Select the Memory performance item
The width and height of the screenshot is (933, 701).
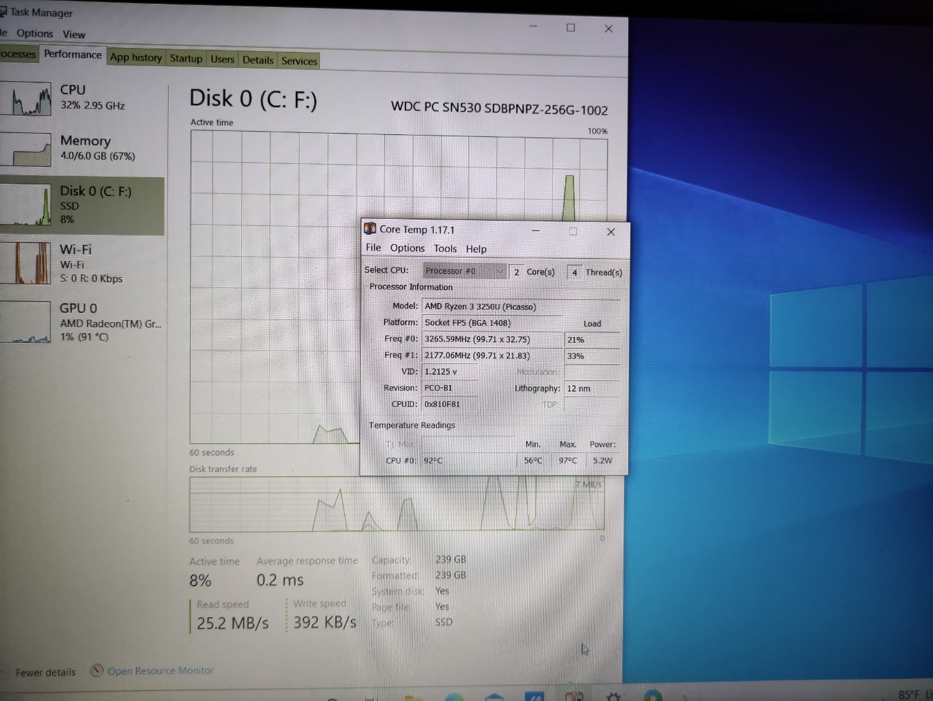tap(82, 149)
